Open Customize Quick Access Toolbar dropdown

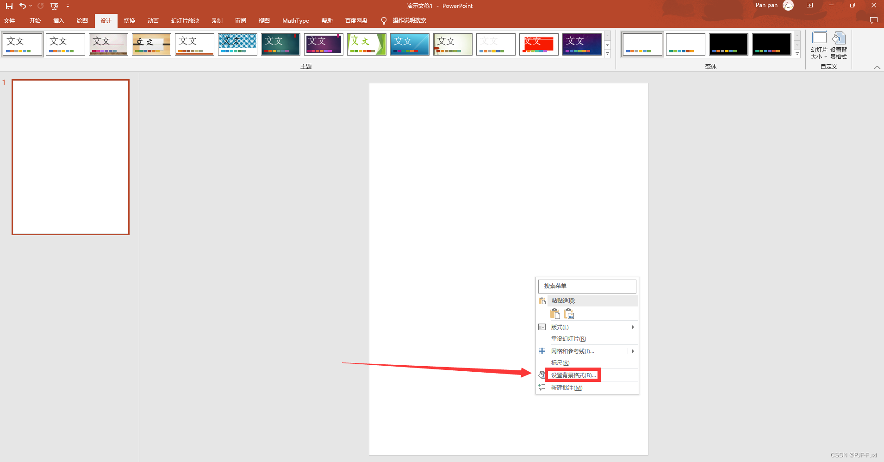coord(68,6)
